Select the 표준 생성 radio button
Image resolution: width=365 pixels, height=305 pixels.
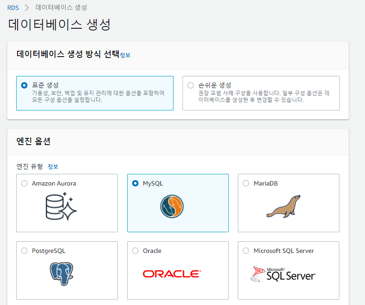coord(24,85)
